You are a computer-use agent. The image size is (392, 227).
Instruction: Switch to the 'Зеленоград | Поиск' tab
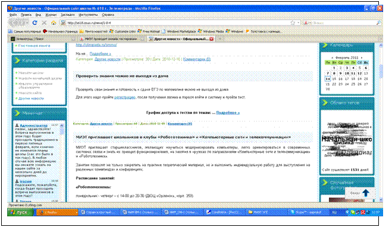coord(42,39)
